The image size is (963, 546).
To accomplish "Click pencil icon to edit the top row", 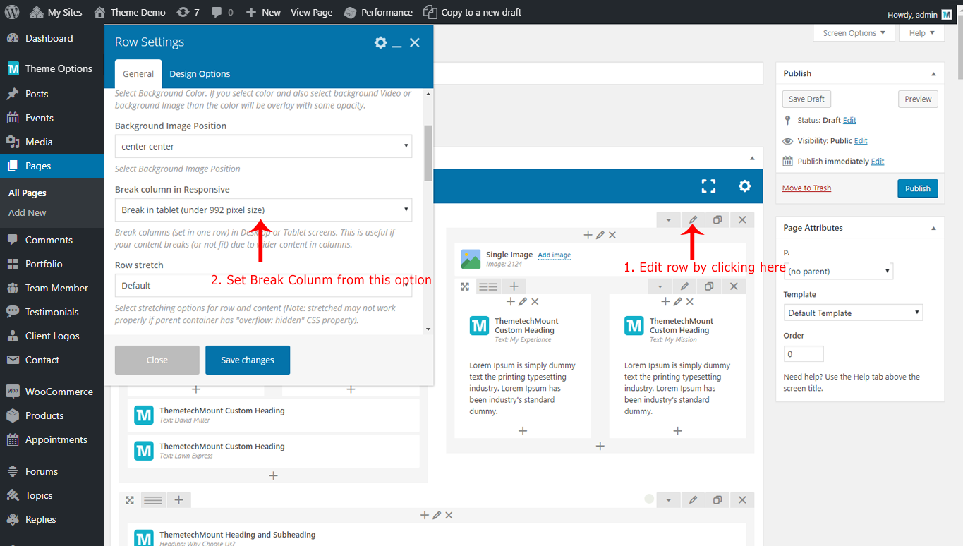I will pyautogui.click(x=693, y=220).
